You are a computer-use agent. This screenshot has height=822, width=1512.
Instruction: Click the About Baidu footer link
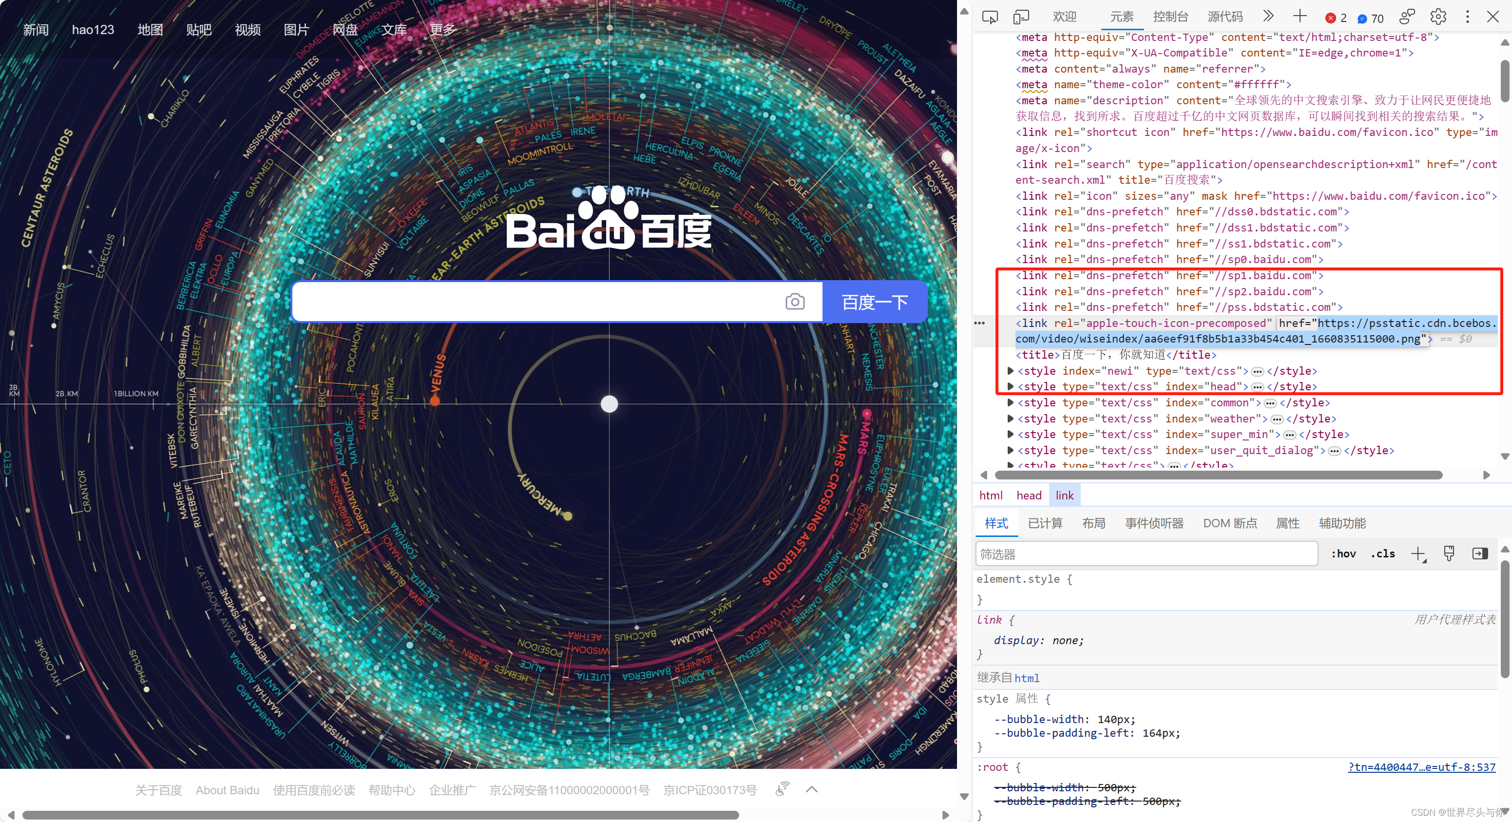(x=227, y=790)
